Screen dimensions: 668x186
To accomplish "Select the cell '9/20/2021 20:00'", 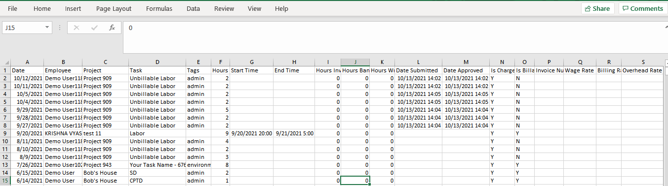I will tap(251, 133).
